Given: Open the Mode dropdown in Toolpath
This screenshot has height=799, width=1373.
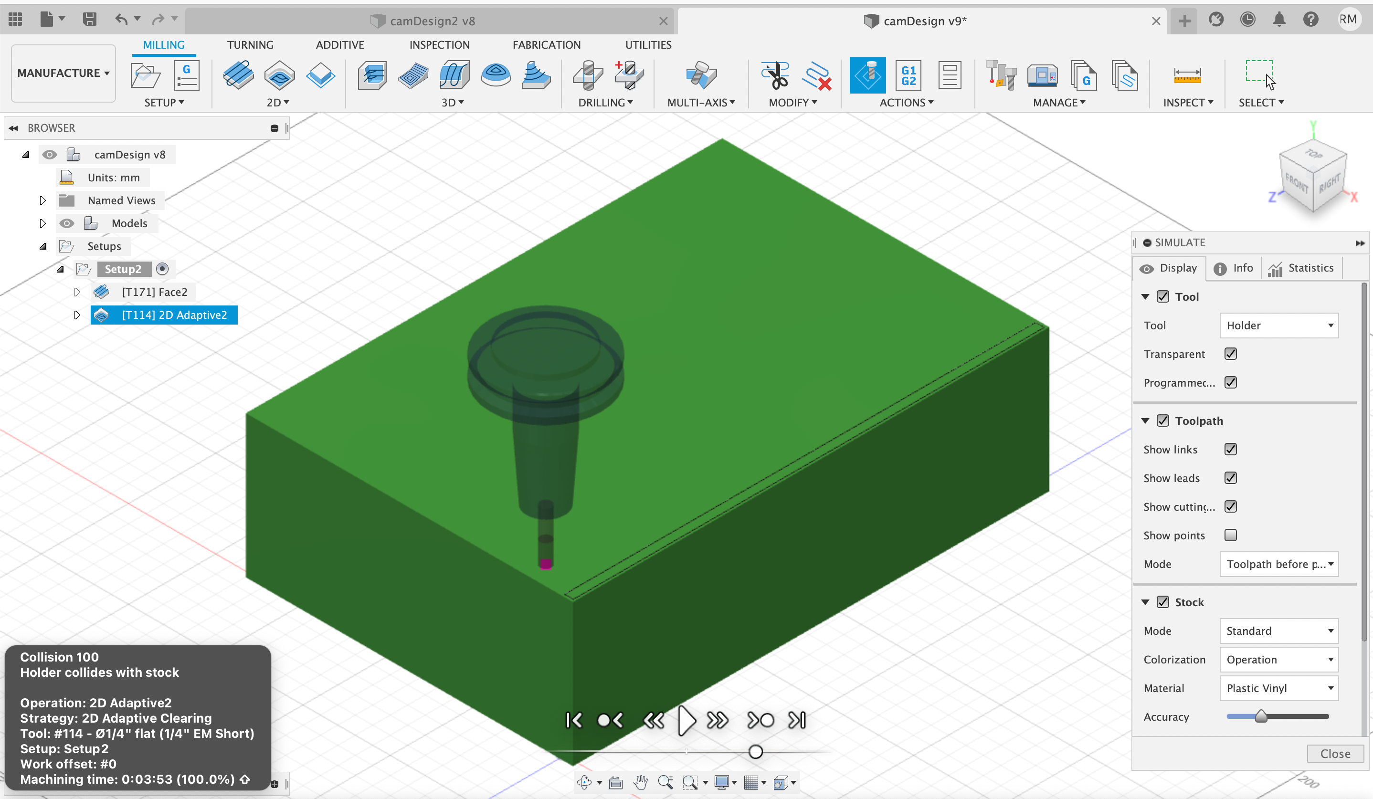Looking at the screenshot, I should [x=1279, y=563].
